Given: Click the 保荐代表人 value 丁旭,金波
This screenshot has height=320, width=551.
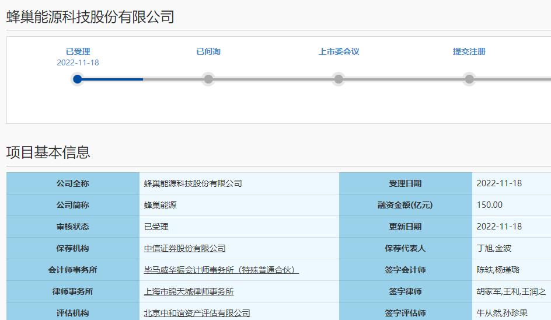Looking at the screenshot, I should click(x=494, y=248).
